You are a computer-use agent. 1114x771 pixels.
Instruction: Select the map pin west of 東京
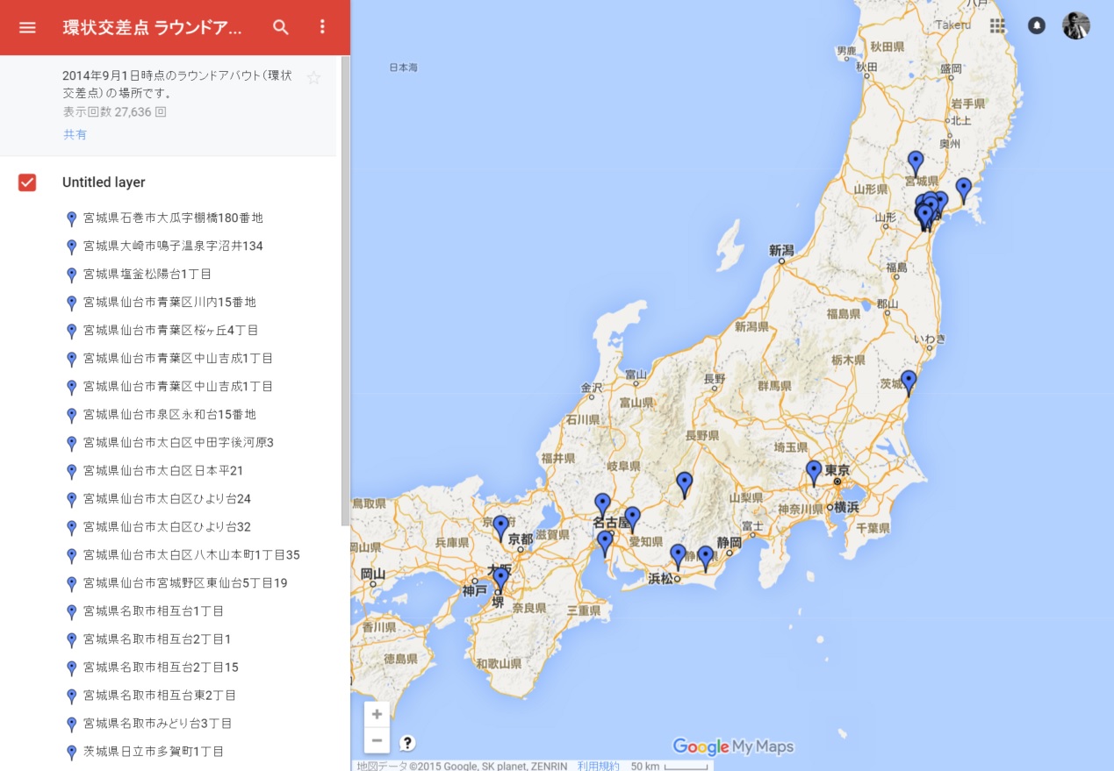pos(814,473)
